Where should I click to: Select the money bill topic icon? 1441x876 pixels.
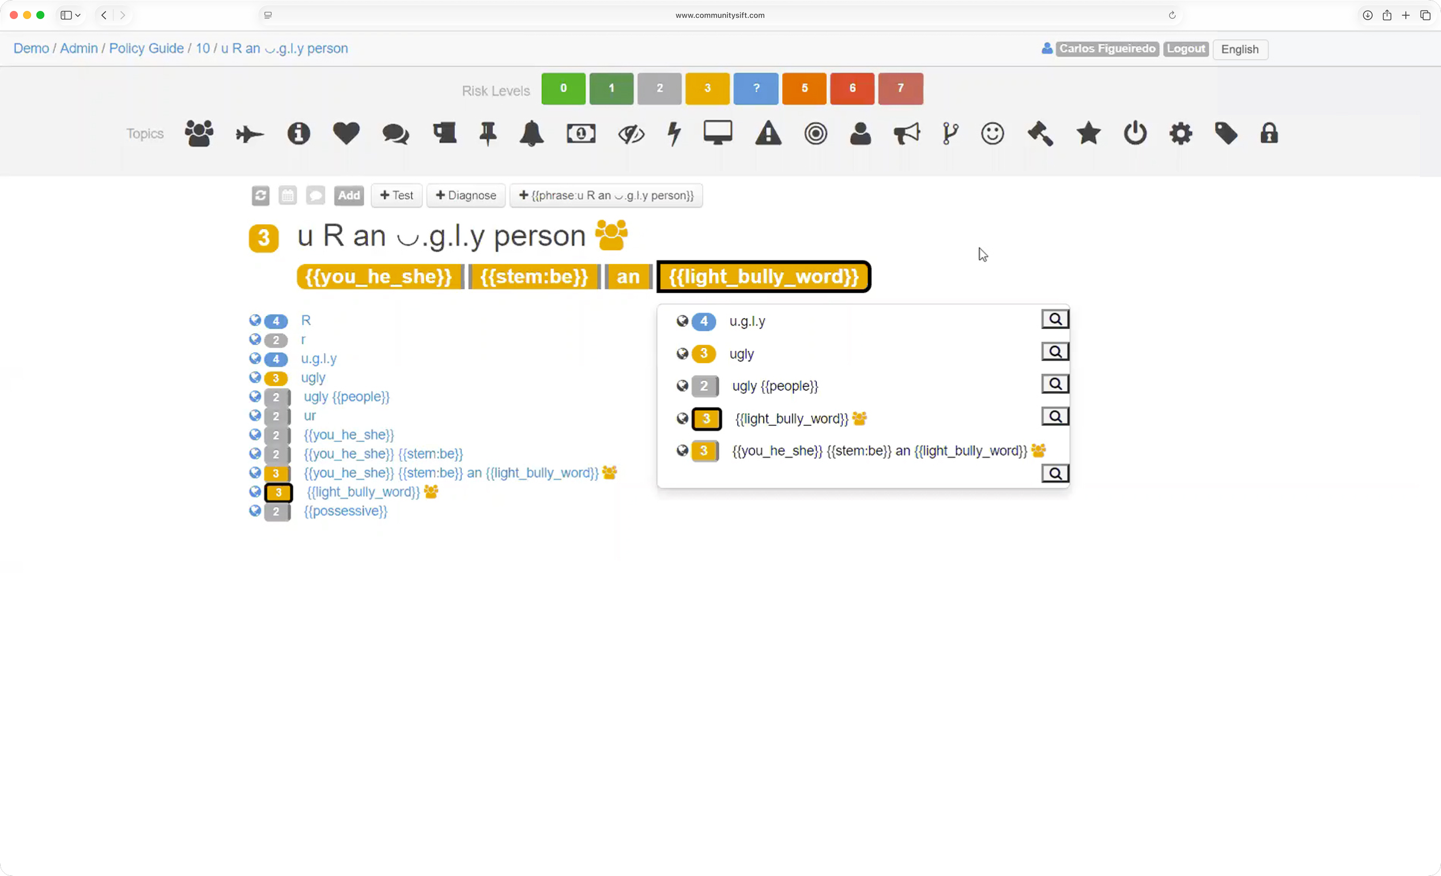[x=581, y=134]
